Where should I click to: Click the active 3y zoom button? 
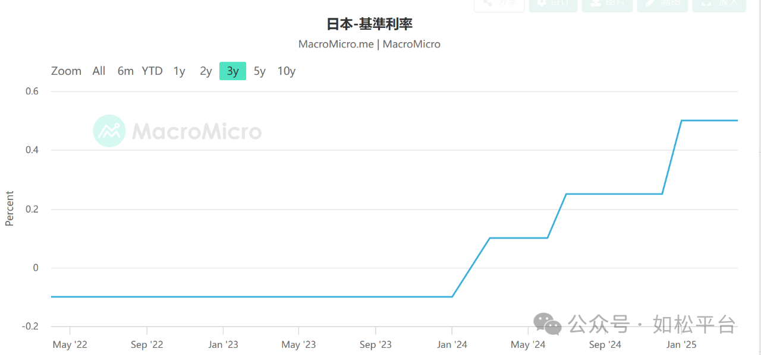232,71
